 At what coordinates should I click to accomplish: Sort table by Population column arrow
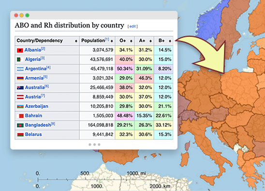(x=112, y=41)
